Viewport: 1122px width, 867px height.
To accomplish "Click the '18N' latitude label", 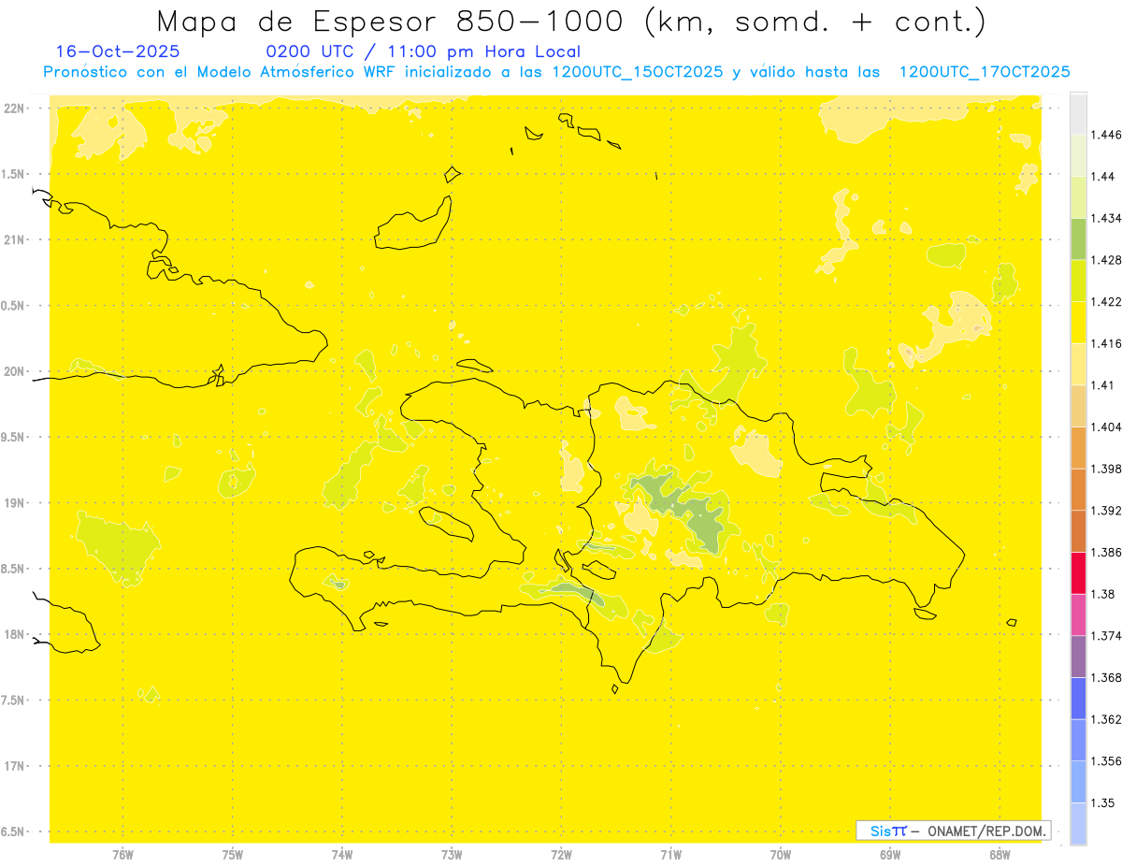I will [x=13, y=634].
